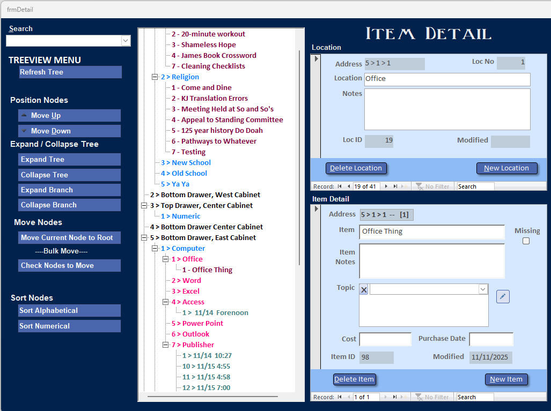Click the Move Up button
551x411 pixels.
point(69,115)
